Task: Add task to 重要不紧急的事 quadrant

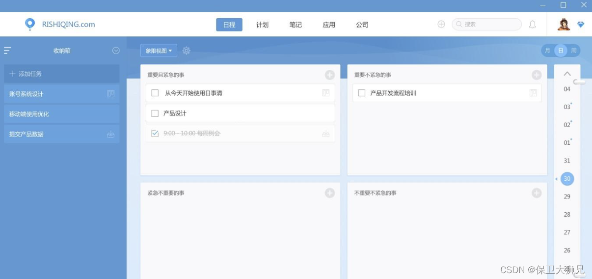Action: click(537, 75)
